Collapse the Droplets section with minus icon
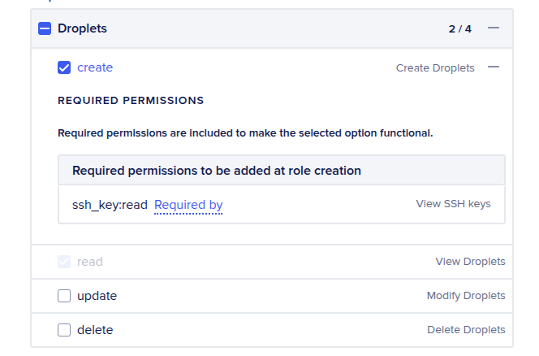Screen dimensions: 539x356 [x=494, y=28]
